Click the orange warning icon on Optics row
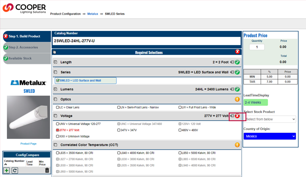 [237, 99]
